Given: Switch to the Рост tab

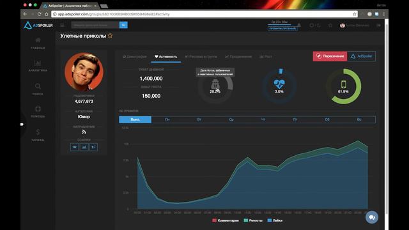Looking at the screenshot, I should point(266,57).
